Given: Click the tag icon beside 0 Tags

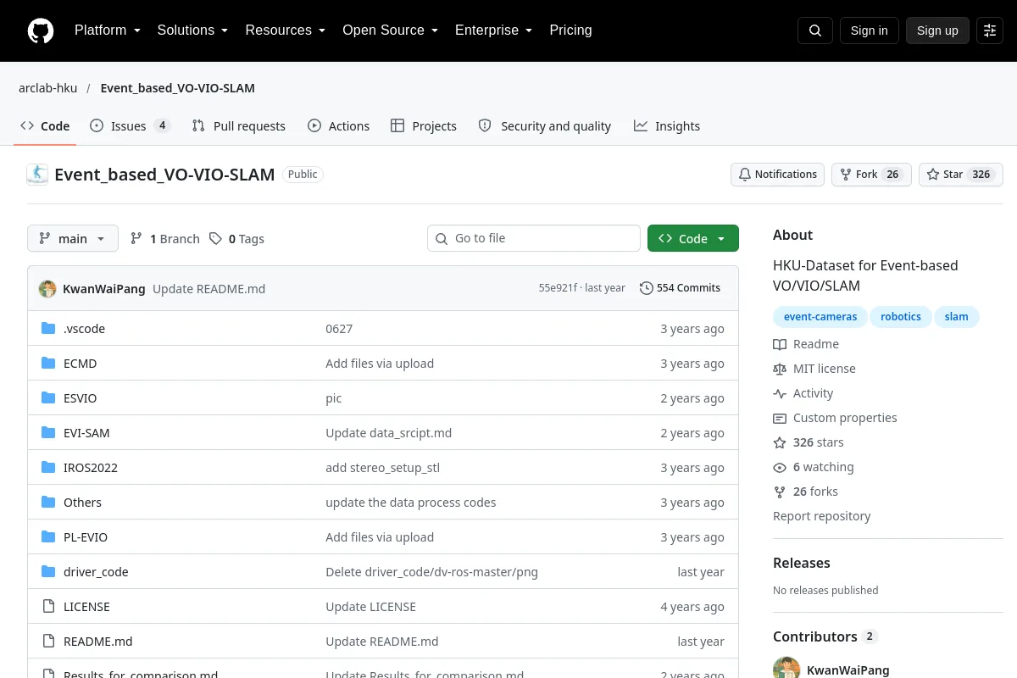Looking at the screenshot, I should point(216,239).
